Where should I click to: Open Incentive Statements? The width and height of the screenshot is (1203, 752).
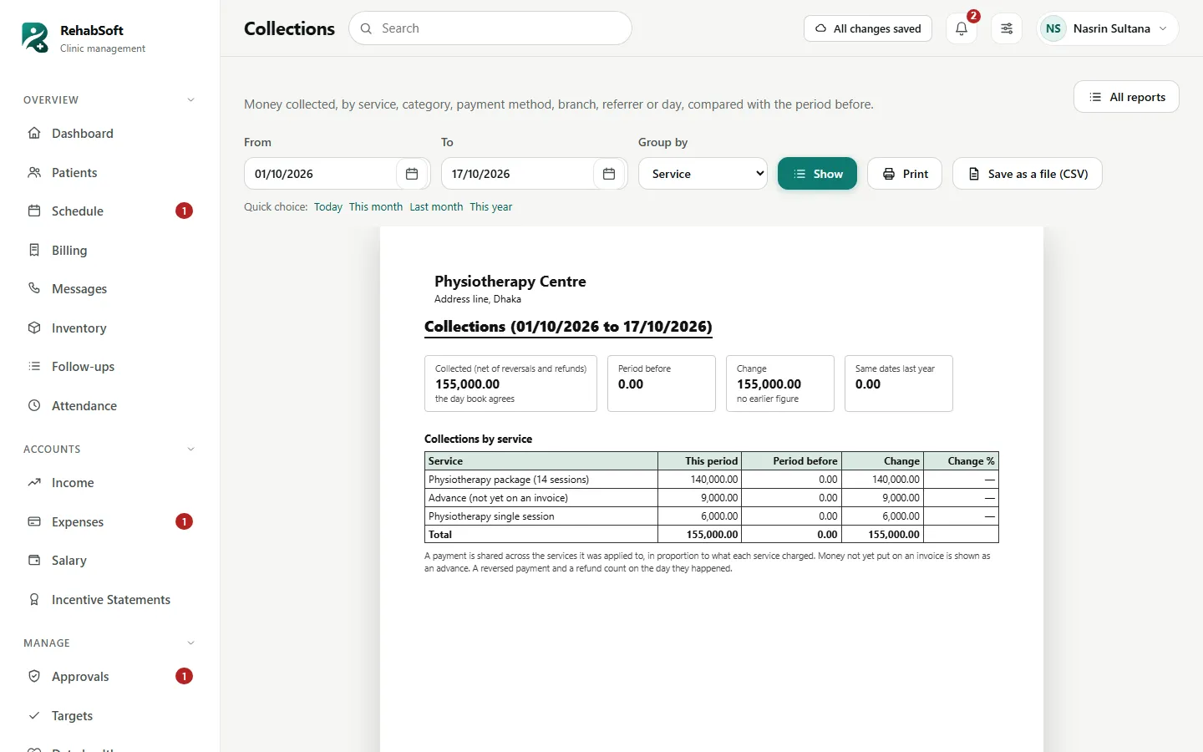coord(110,599)
